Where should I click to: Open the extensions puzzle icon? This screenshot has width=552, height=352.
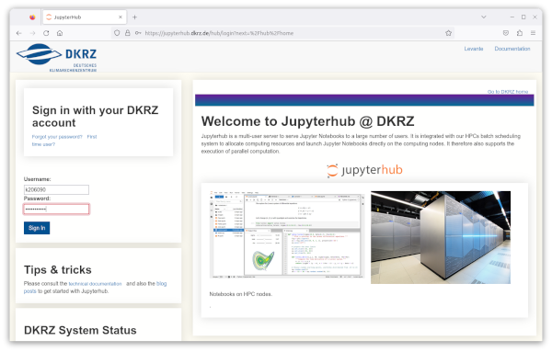coord(520,33)
